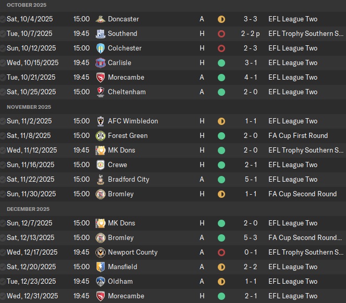Click the Oldham club badge

click(100, 282)
